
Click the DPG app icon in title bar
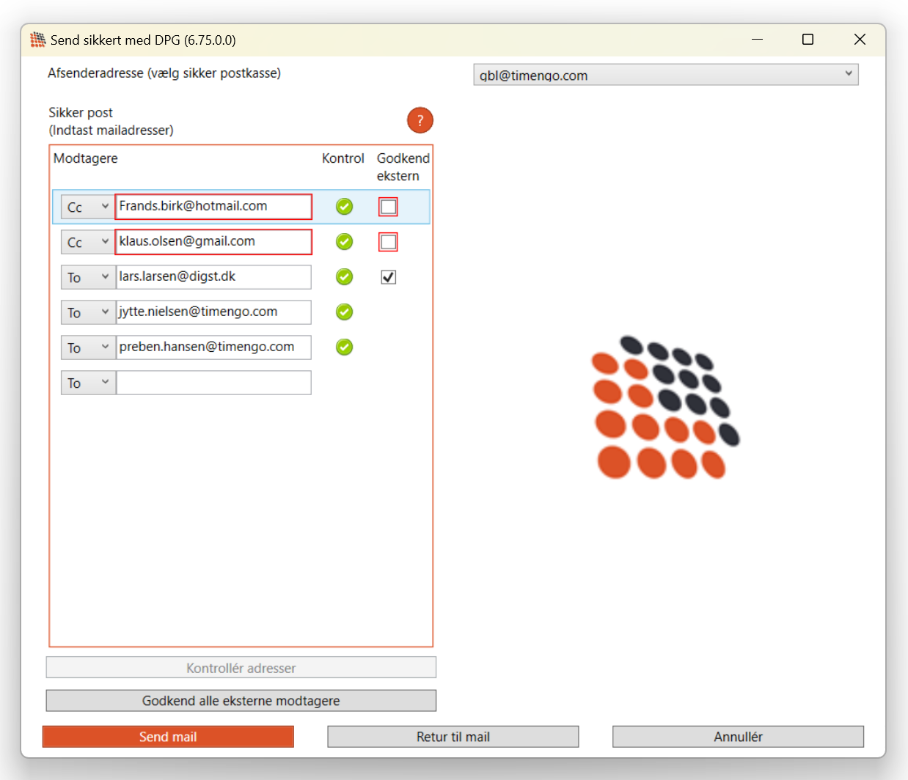coord(37,40)
